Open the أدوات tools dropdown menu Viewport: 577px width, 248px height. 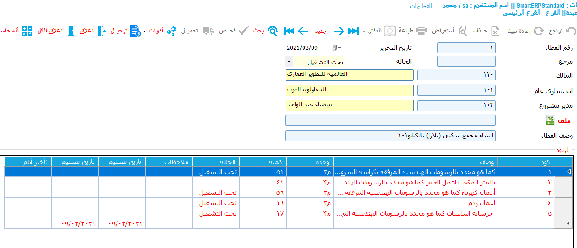click(144, 31)
